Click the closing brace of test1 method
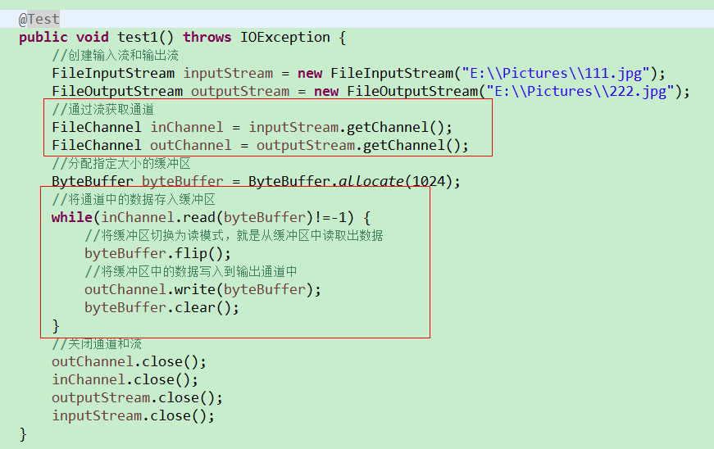The height and width of the screenshot is (449, 714). 23,434
